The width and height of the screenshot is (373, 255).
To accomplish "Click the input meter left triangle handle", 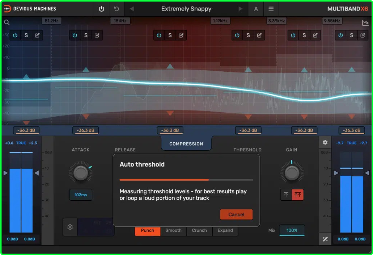I will tap(5, 173).
